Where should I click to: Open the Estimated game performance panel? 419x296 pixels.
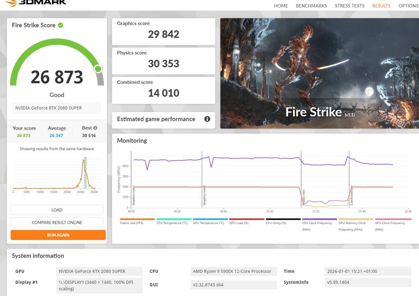tap(163, 120)
